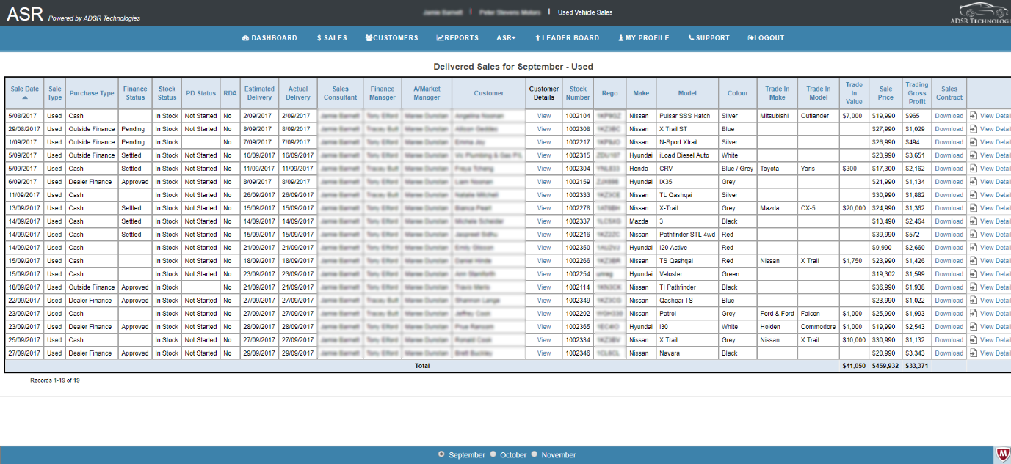The height and width of the screenshot is (464, 1011).
Task: Open the ASR+ menu
Action: [506, 38]
